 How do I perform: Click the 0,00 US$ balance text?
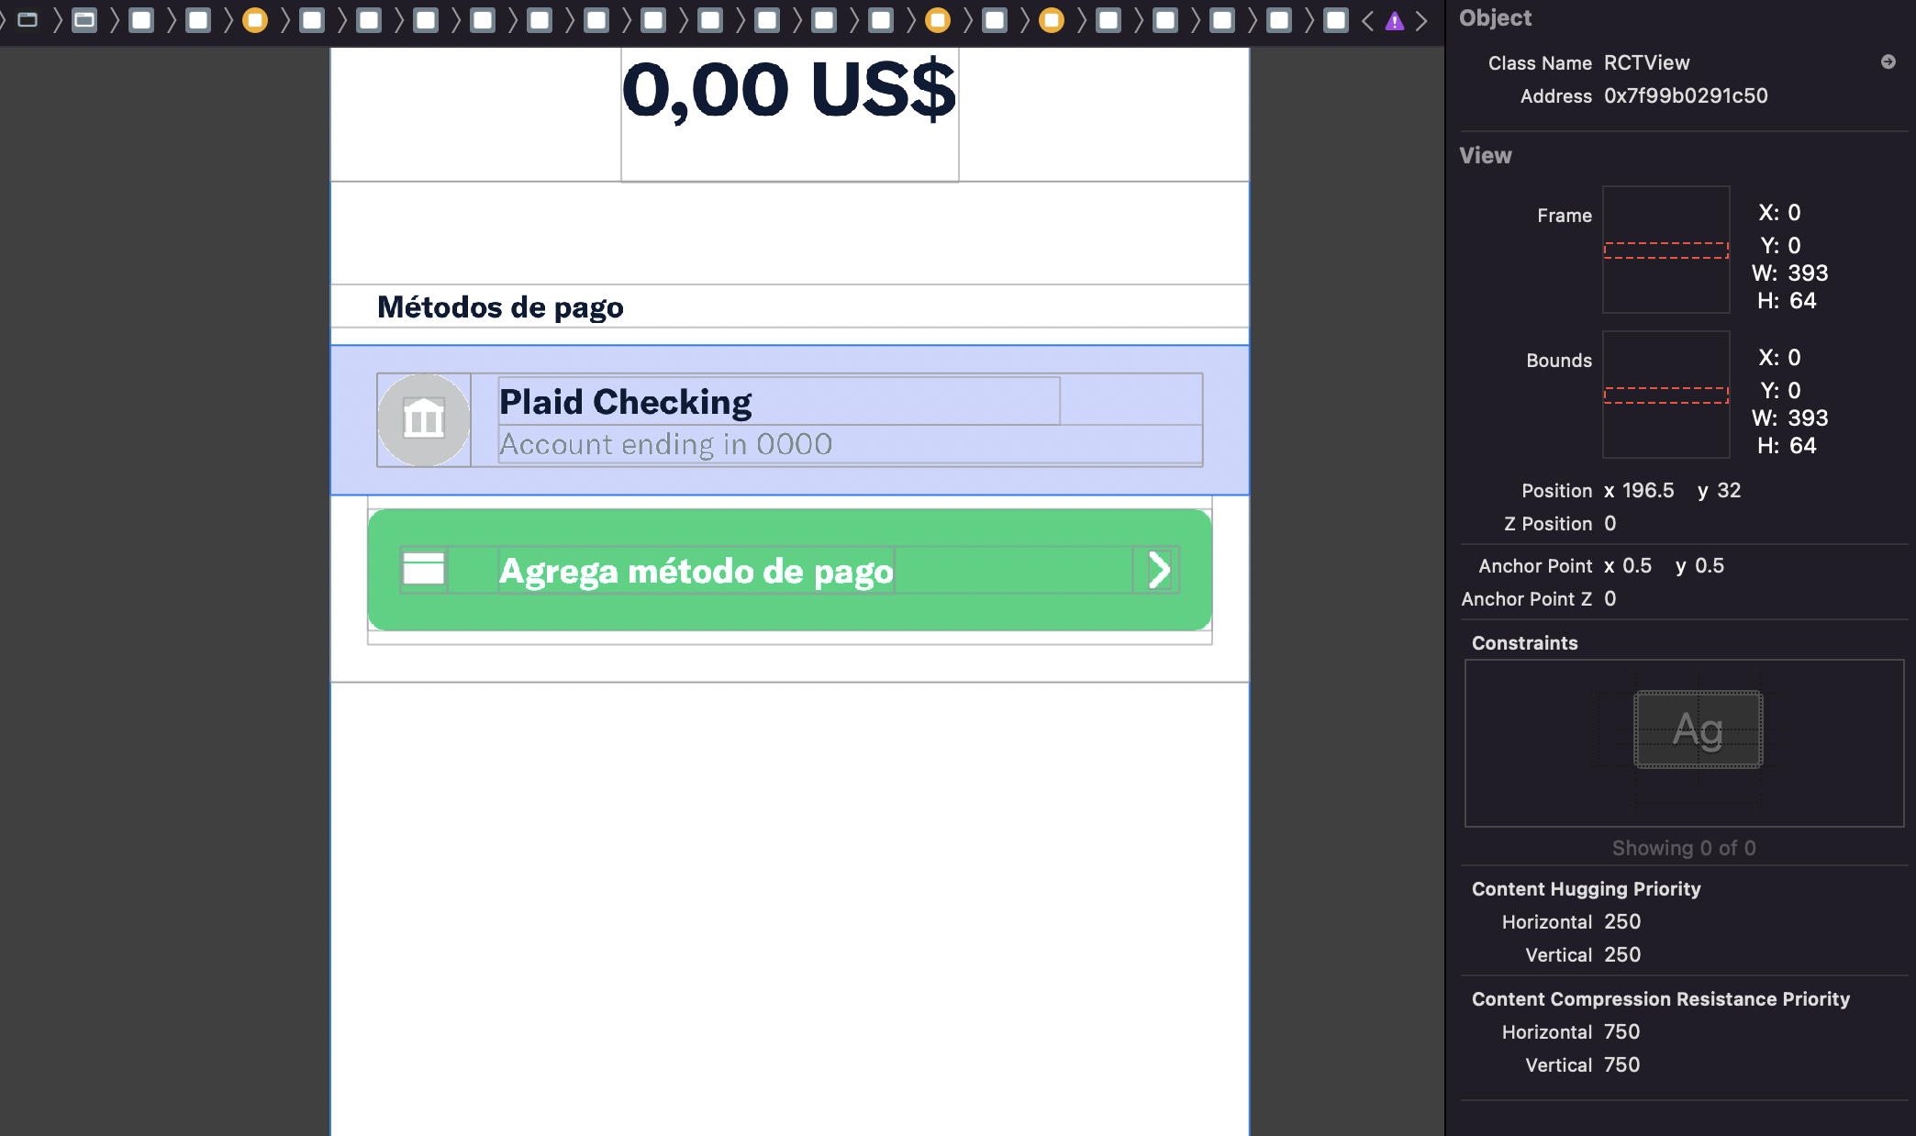click(789, 90)
